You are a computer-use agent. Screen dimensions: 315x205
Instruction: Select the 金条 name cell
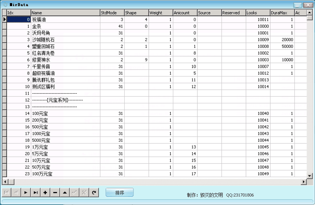coord(65,26)
